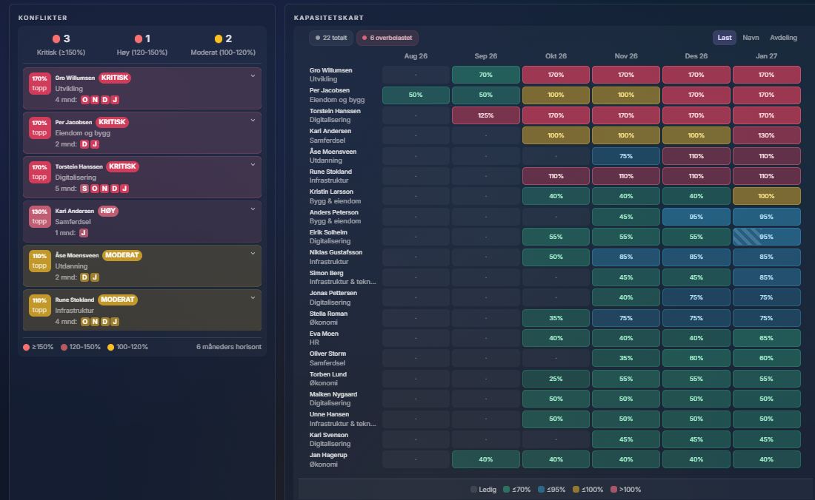Select the Okt 26 column header

point(556,56)
